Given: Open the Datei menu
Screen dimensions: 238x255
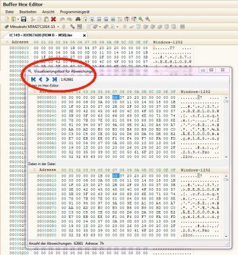Looking at the screenshot, I should [10, 12].
